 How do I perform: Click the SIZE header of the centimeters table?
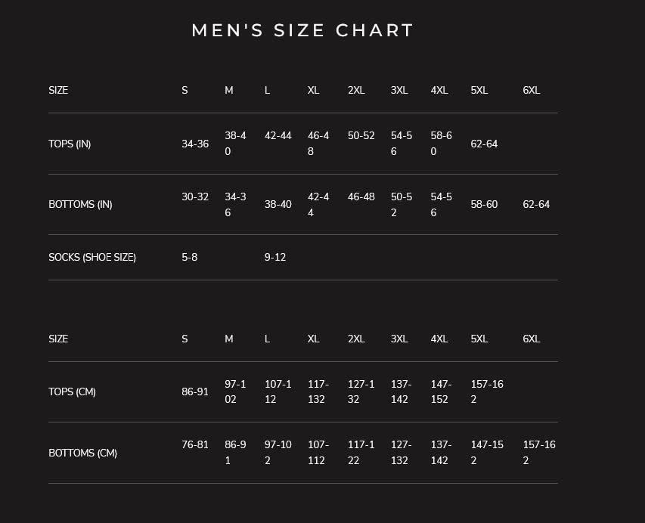(58, 339)
